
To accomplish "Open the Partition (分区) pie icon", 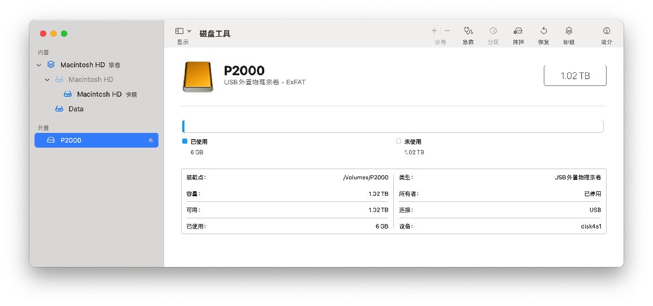I will (493, 31).
